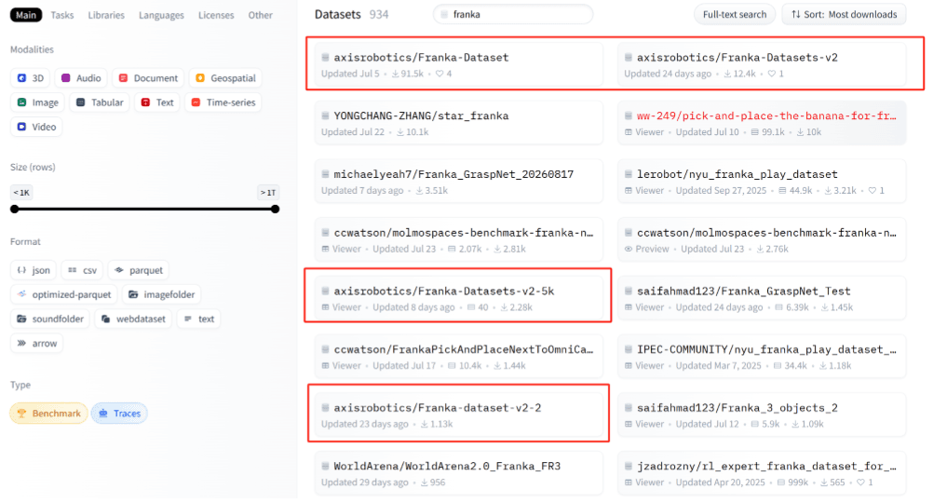The height and width of the screenshot is (503, 933).
Task: Open ccwatson/molmospaces dataset showing Preview label
Action: point(762,239)
